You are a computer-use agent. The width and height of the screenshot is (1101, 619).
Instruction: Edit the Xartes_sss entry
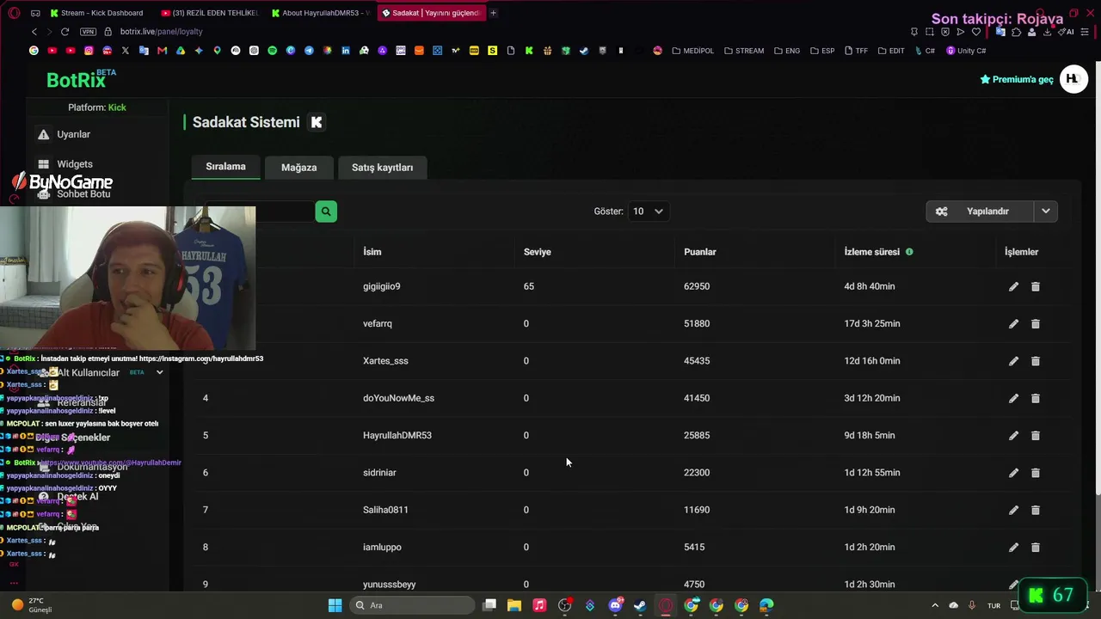click(1013, 361)
